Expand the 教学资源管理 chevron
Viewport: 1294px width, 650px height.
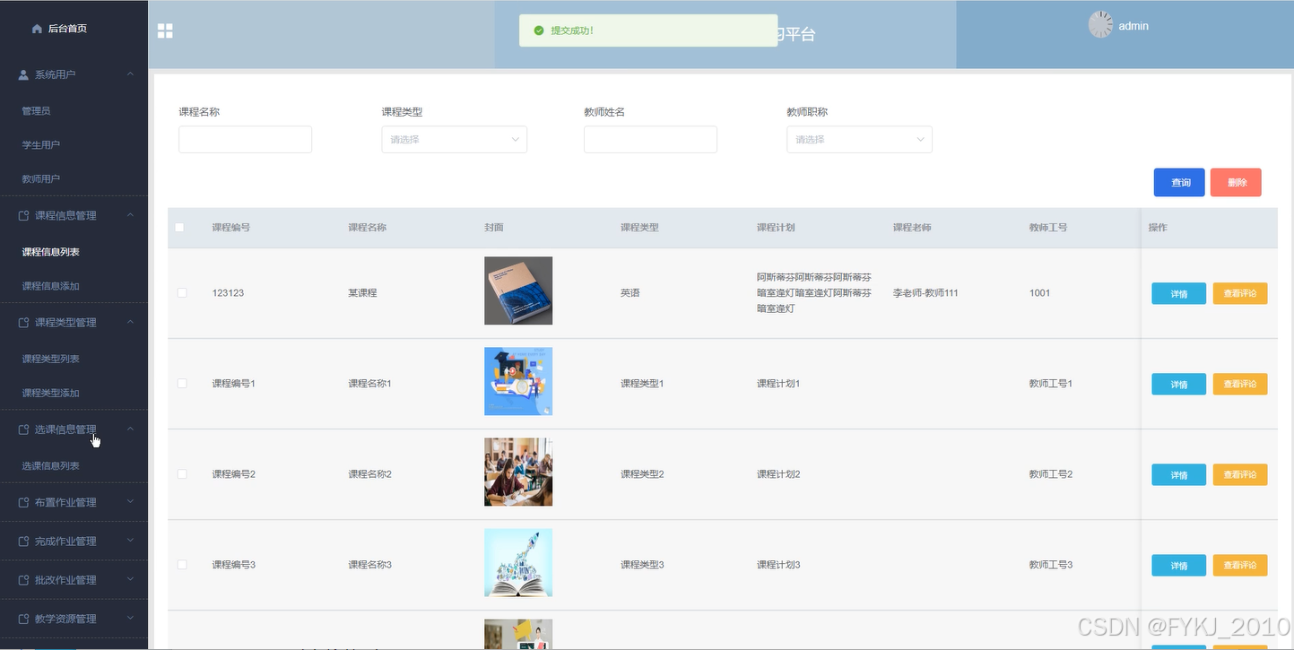point(130,619)
